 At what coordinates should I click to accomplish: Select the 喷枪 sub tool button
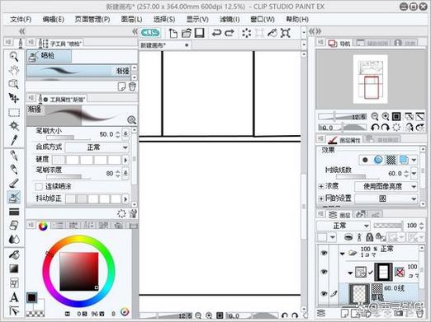(49, 56)
